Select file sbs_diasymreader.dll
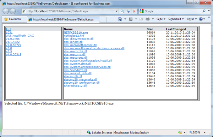 pos(79,38)
